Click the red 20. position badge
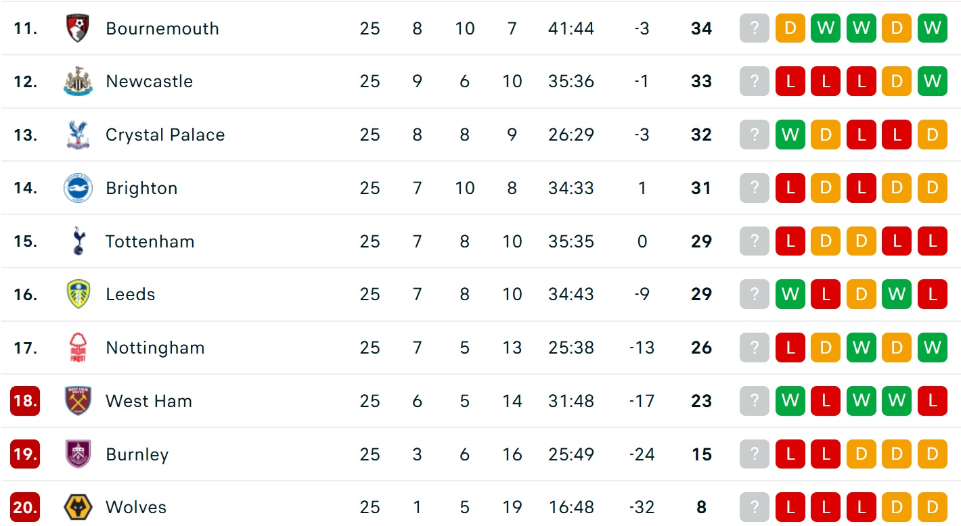Image resolution: width=961 pixels, height=526 pixels. coord(25,507)
